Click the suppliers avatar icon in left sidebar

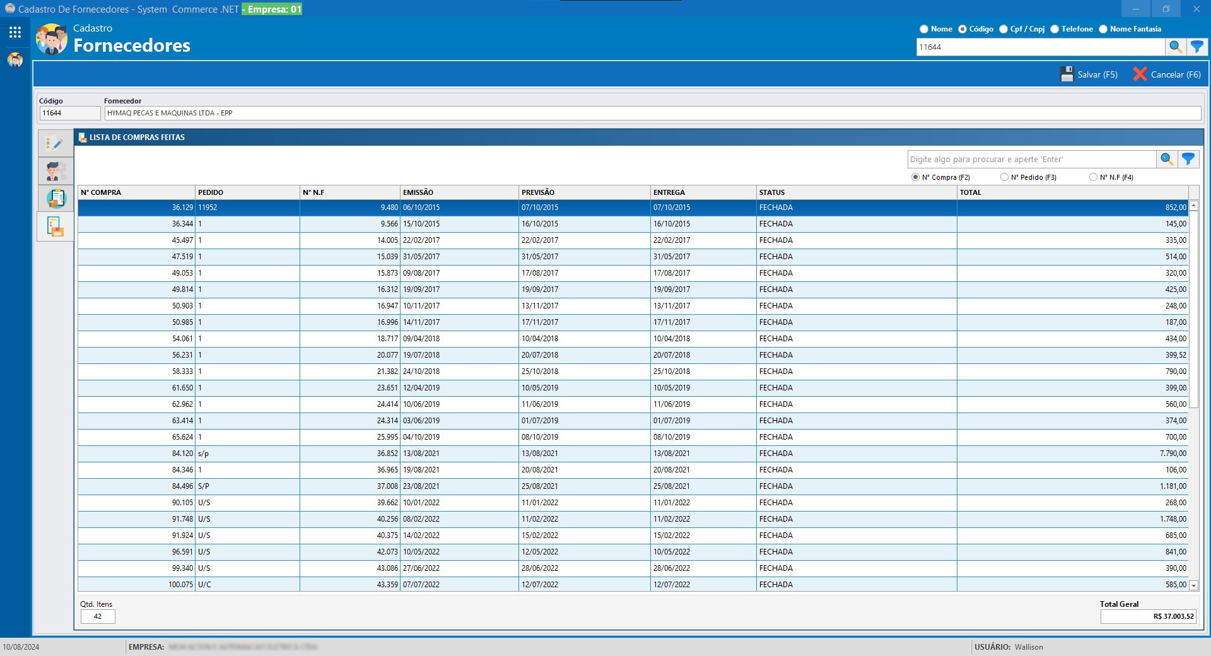pos(15,60)
